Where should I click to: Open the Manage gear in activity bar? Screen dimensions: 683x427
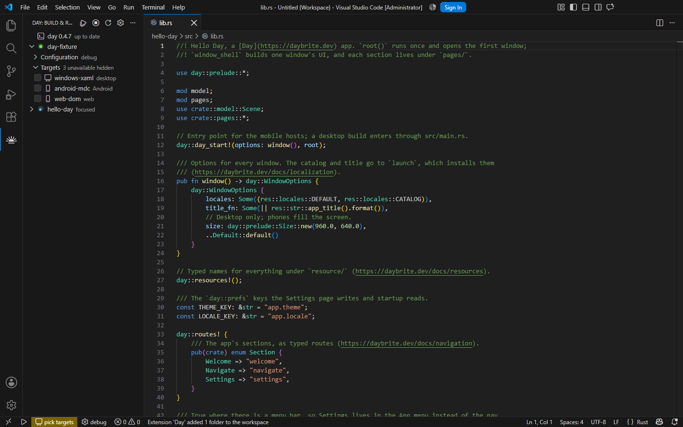(x=11, y=405)
